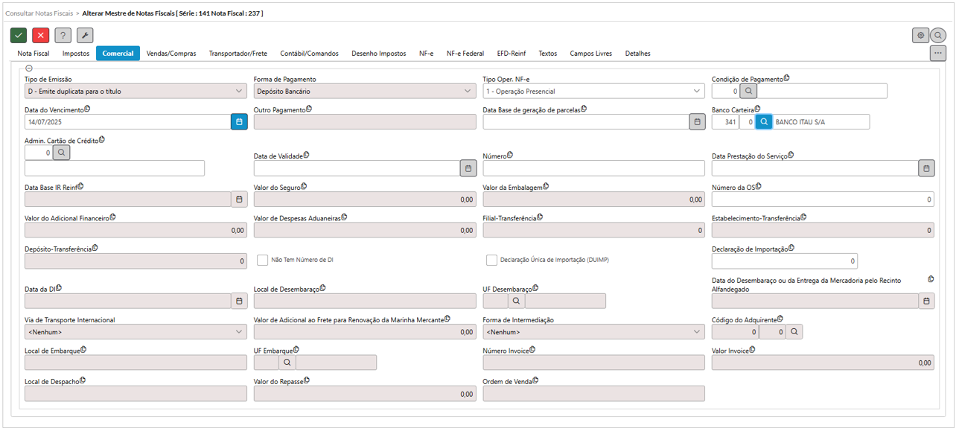Open the Forma de Pagamento dropdown
Viewport: 959px width, 431px height.
365,91
